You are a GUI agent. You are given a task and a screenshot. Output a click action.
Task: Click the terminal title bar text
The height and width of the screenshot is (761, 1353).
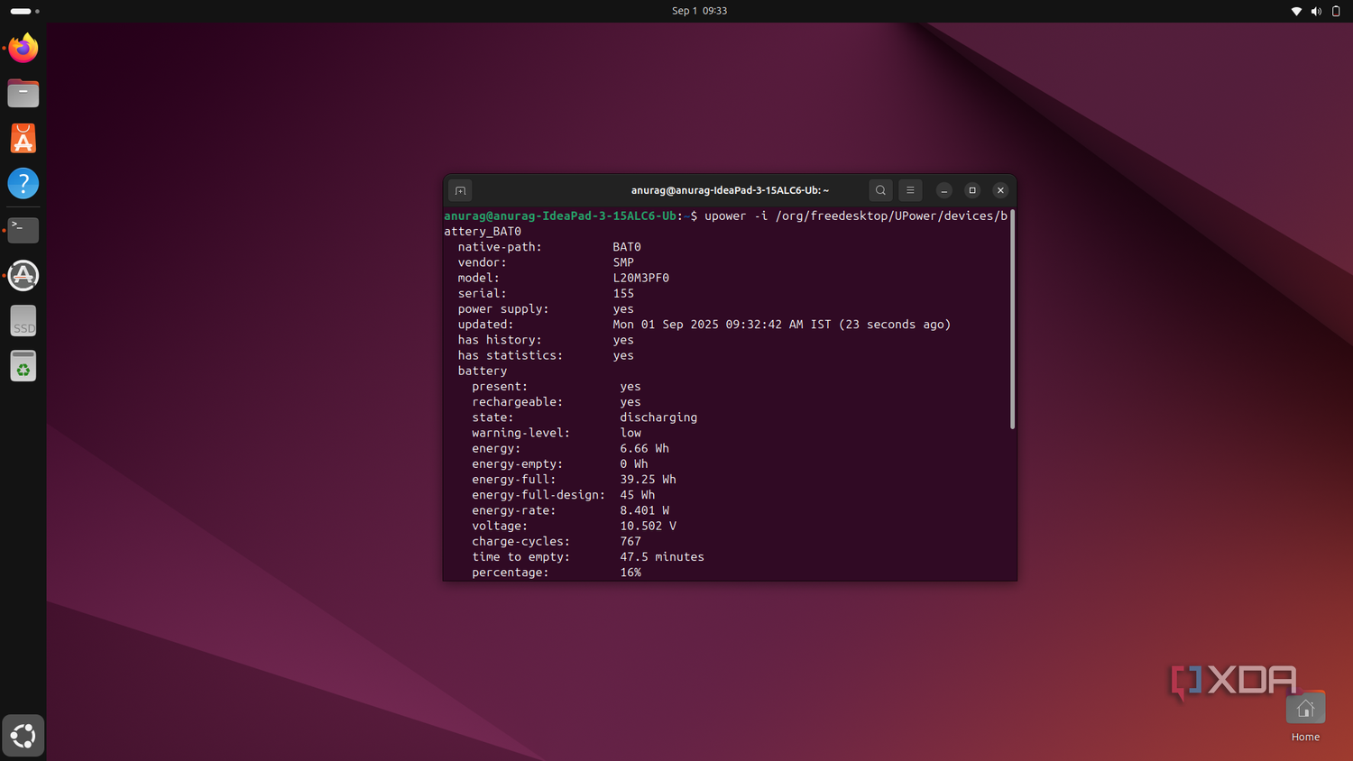[x=730, y=190]
